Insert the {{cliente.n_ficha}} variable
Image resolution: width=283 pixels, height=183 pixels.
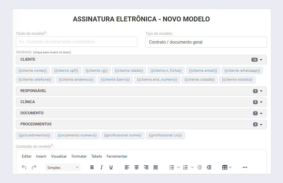point(166,71)
